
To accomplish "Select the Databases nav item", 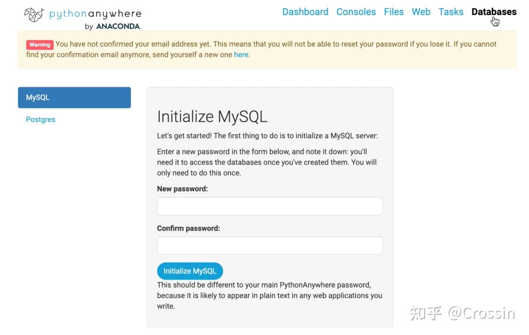I will coord(494,12).
